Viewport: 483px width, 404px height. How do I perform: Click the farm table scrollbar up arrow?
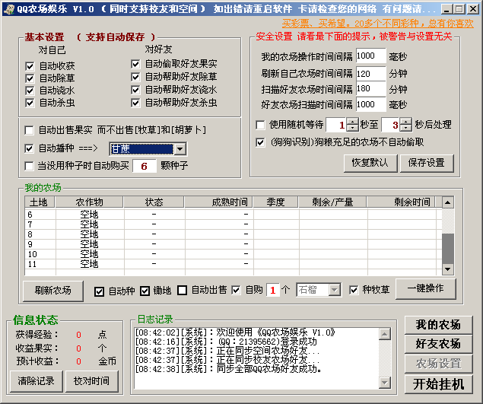click(x=448, y=202)
